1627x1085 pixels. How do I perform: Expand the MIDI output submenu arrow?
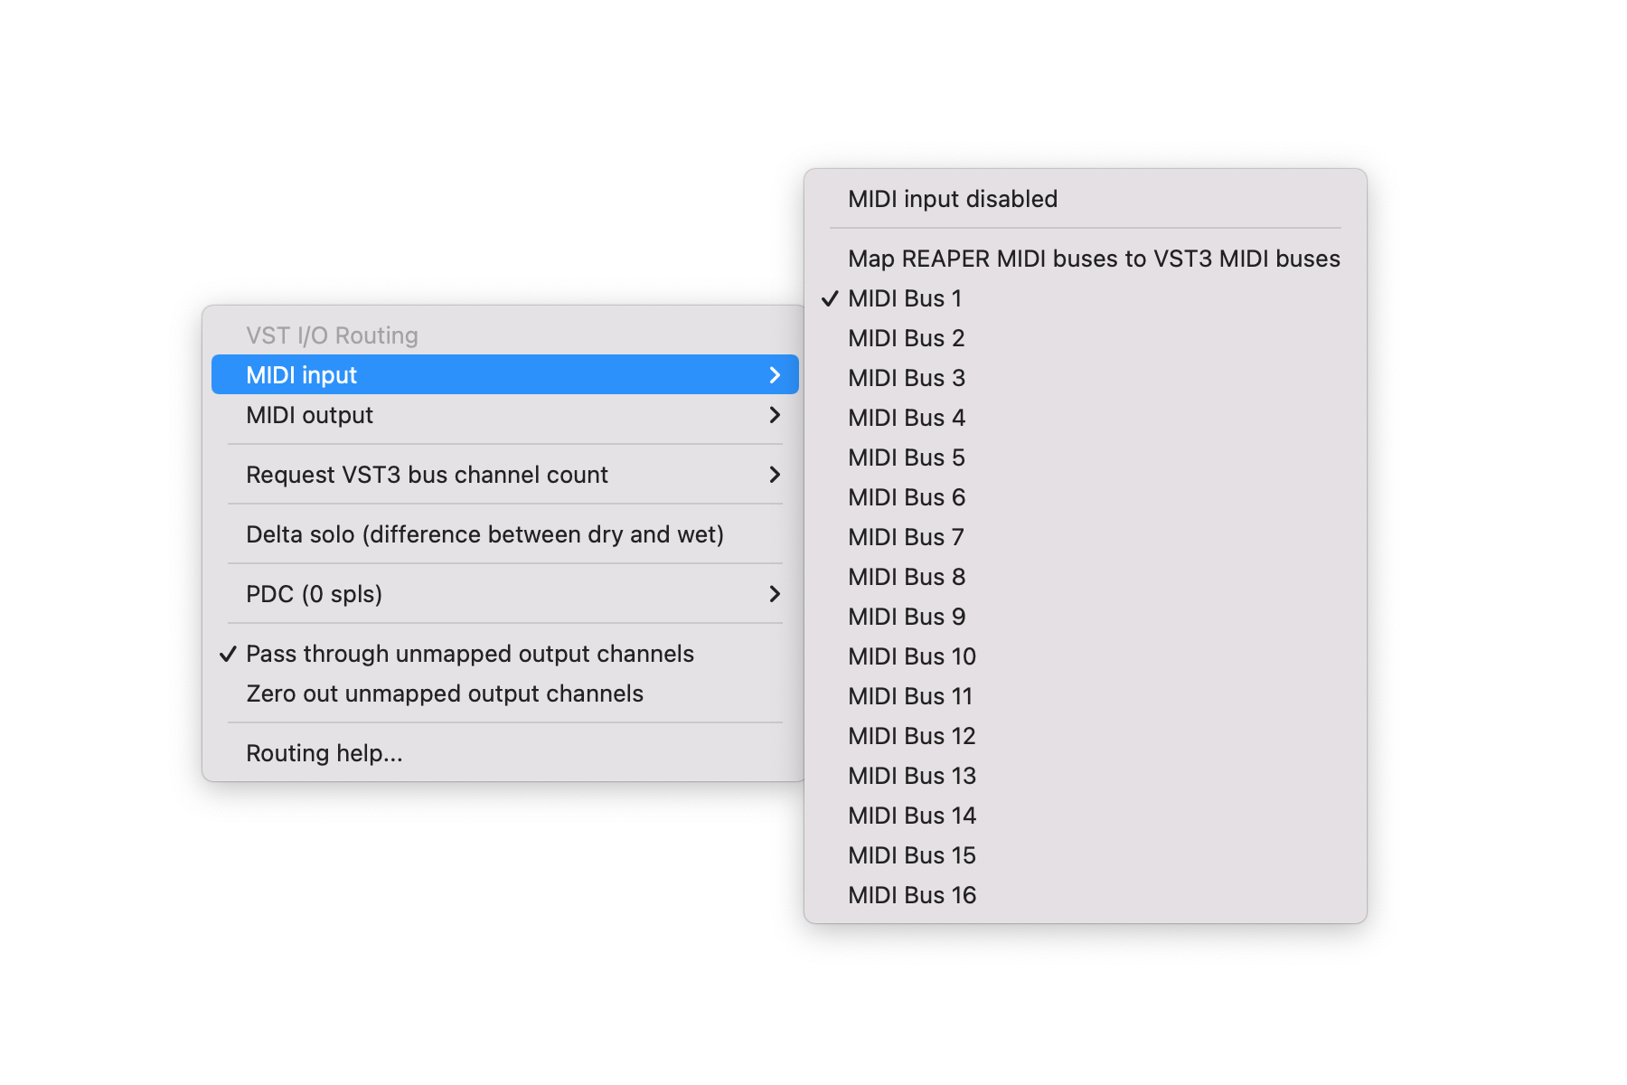[774, 415]
